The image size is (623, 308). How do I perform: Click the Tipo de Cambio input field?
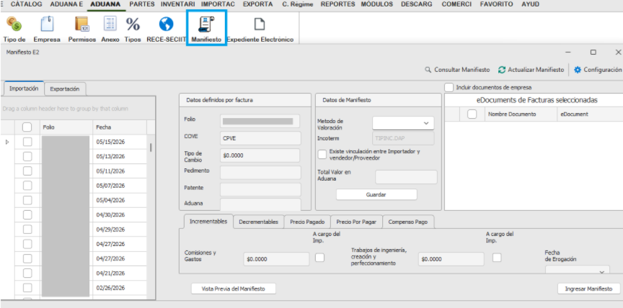260,155
